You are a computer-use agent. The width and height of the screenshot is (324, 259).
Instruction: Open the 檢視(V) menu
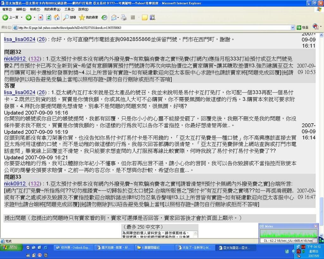pyautogui.click(x=35, y=9)
